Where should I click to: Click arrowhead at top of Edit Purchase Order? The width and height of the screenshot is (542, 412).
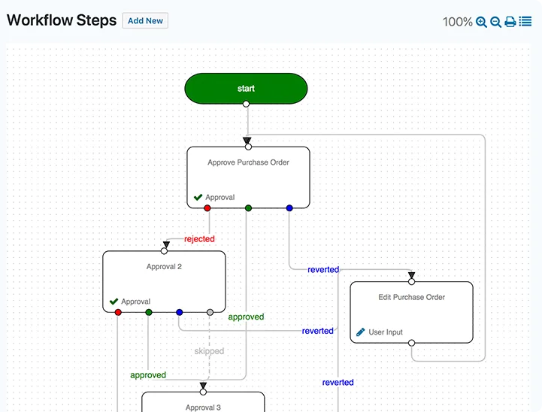pyautogui.click(x=411, y=275)
